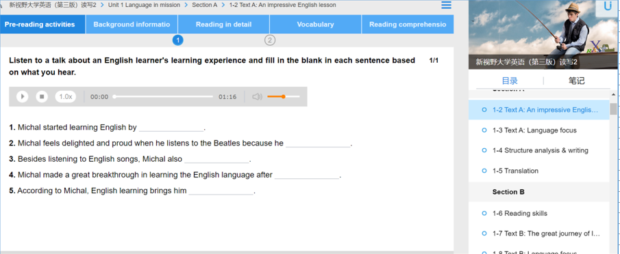The width and height of the screenshot is (620, 254).
Task: Go to page 2 circle
Action: (x=270, y=40)
